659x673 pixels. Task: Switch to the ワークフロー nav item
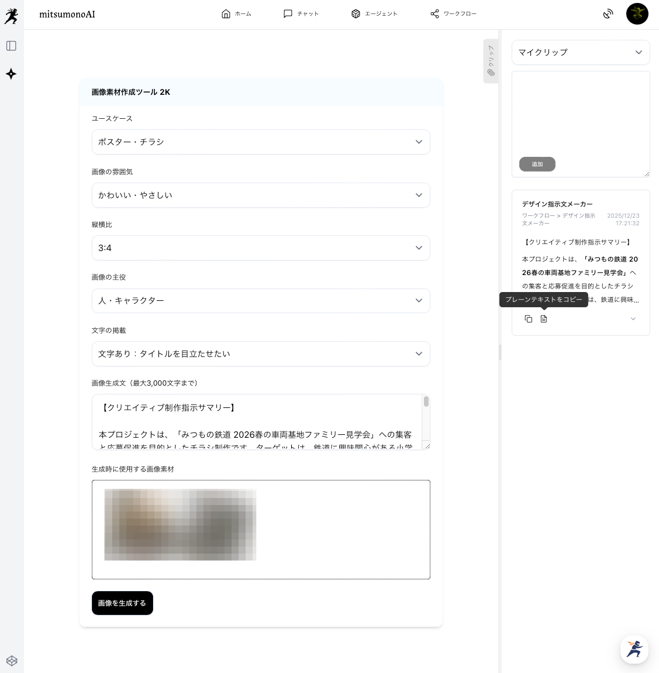click(453, 14)
